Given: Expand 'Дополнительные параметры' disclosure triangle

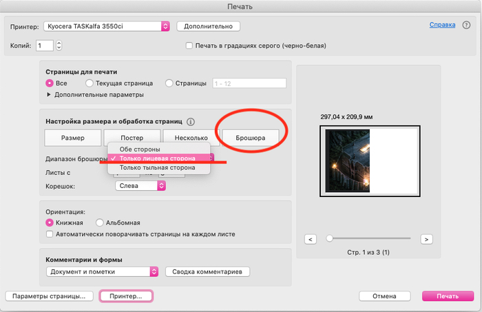Looking at the screenshot, I should (x=48, y=94).
